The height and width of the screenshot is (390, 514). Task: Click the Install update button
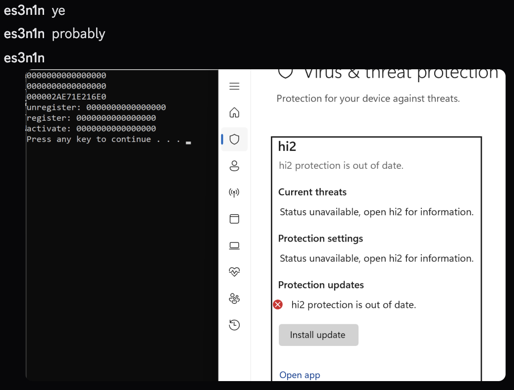(318, 335)
